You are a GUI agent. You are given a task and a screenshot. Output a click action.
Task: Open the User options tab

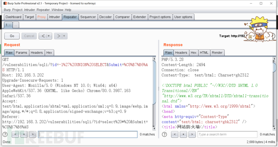183,17
